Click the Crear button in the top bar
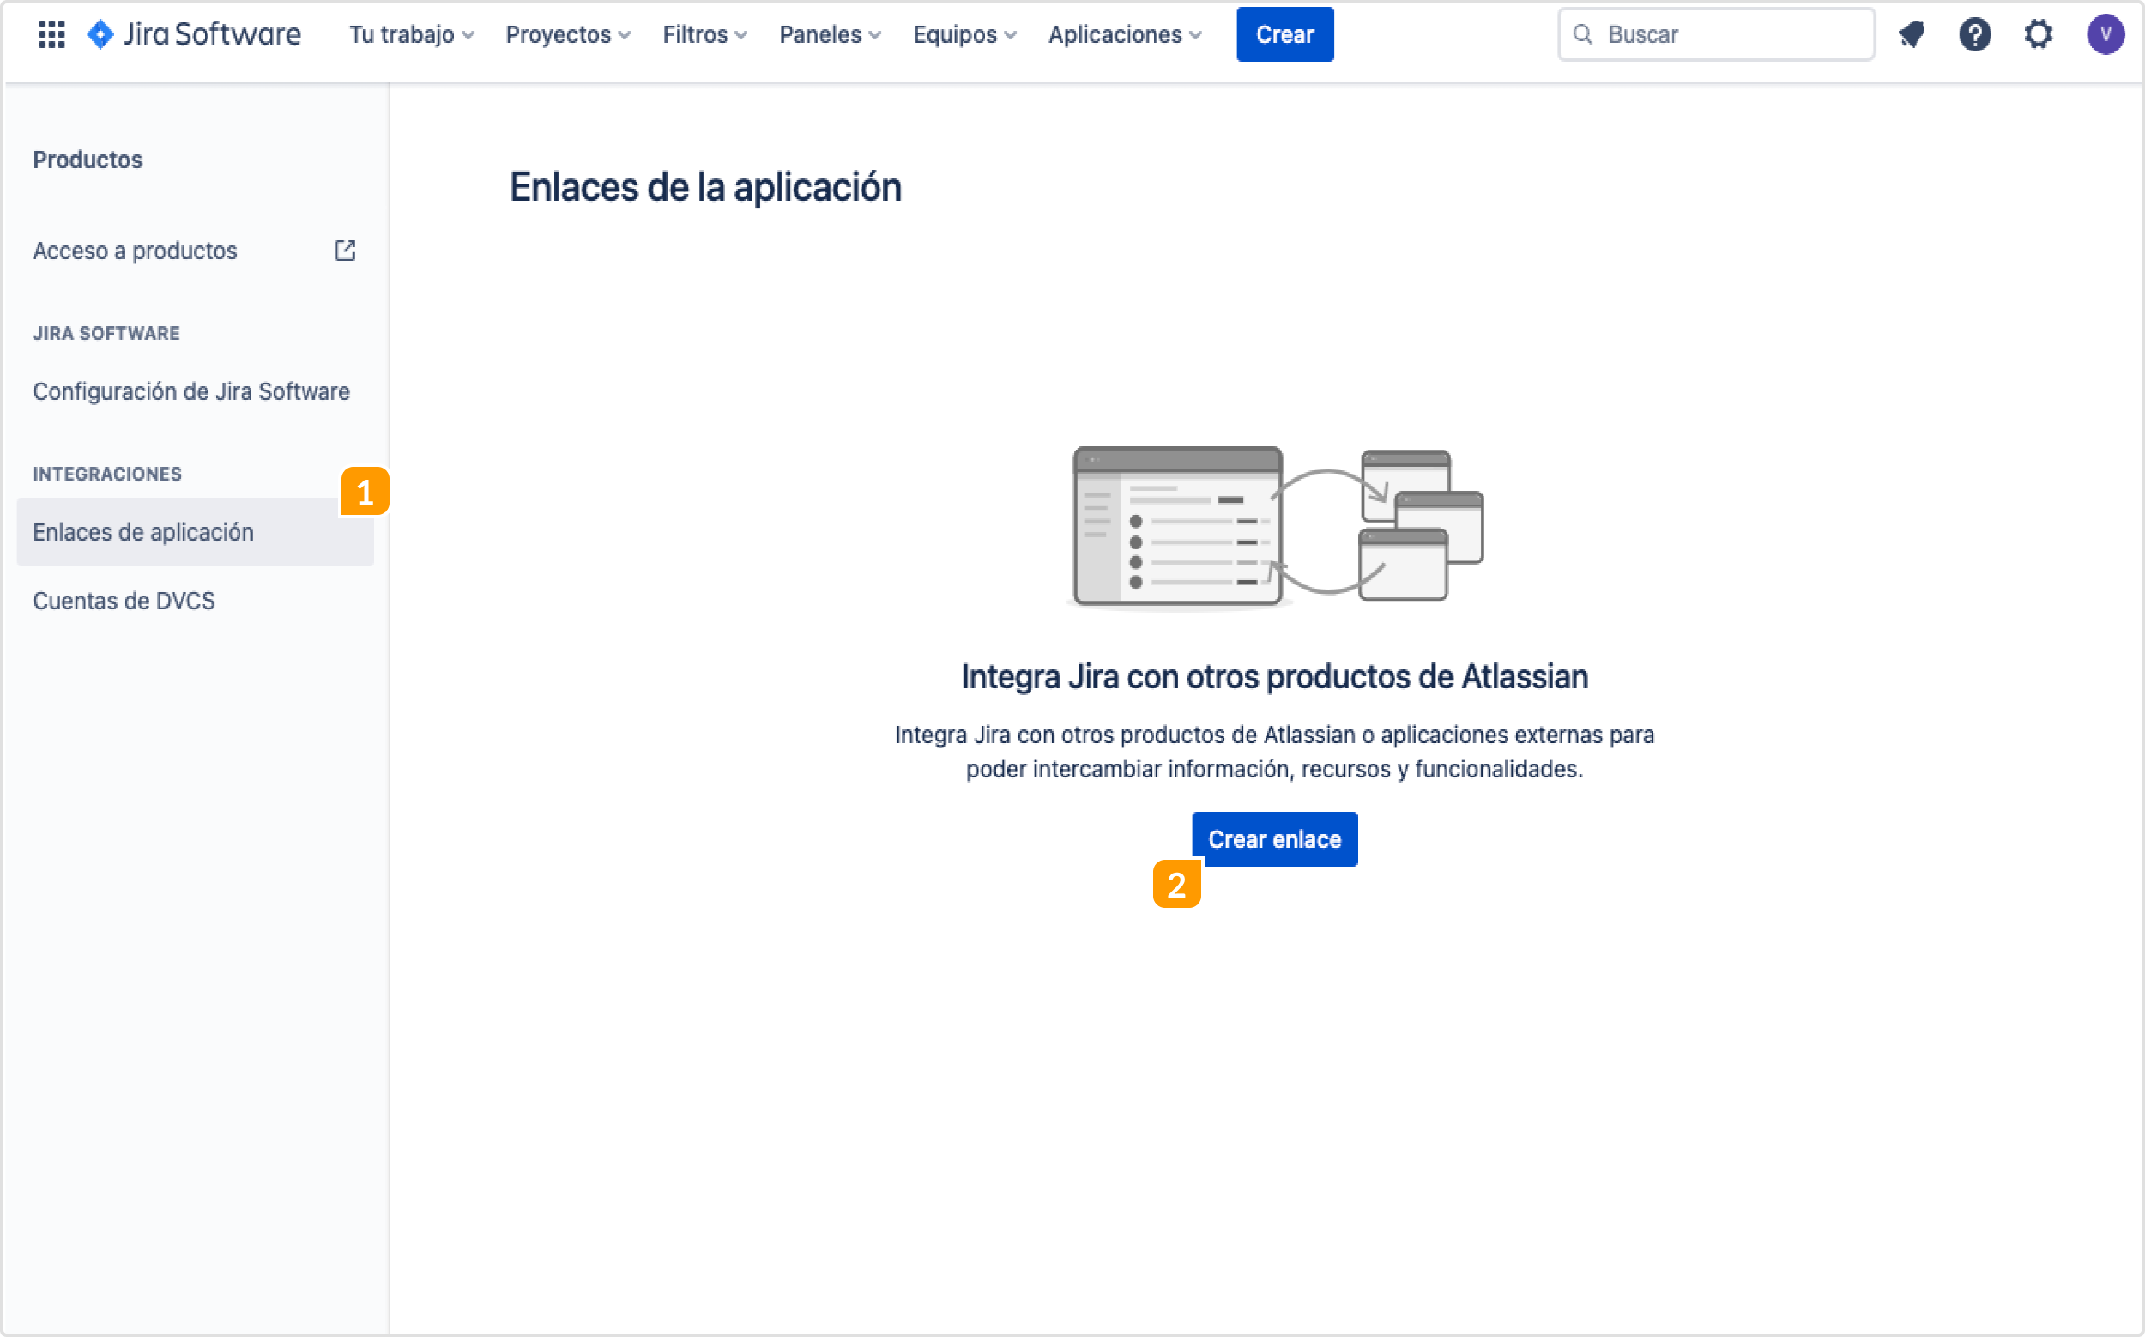The height and width of the screenshot is (1337, 2145). point(1284,34)
